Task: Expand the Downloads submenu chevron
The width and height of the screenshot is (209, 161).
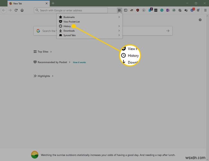Action: pyautogui.click(x=119, y=31)
